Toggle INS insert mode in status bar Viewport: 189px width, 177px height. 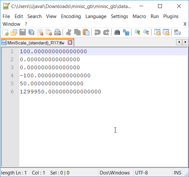click(177, 173)
